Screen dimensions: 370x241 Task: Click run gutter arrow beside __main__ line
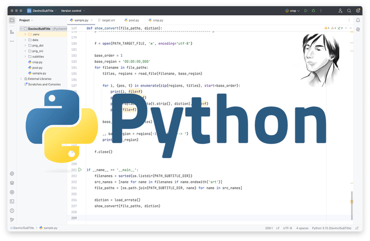point(79,170)
